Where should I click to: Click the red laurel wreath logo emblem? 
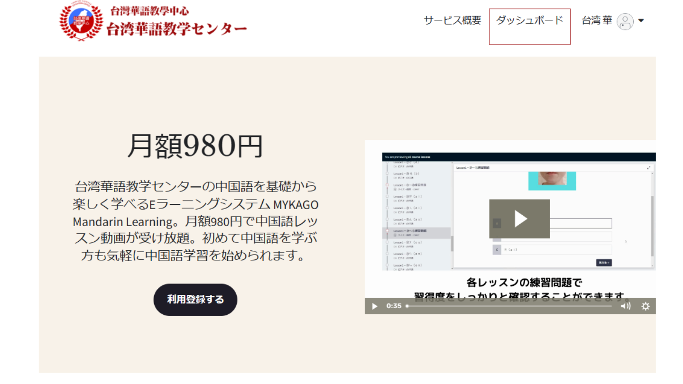click(x=81, y=22)
